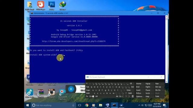Click the Windows Start button
Screen dimensions: 193x108
pos(27,105)
